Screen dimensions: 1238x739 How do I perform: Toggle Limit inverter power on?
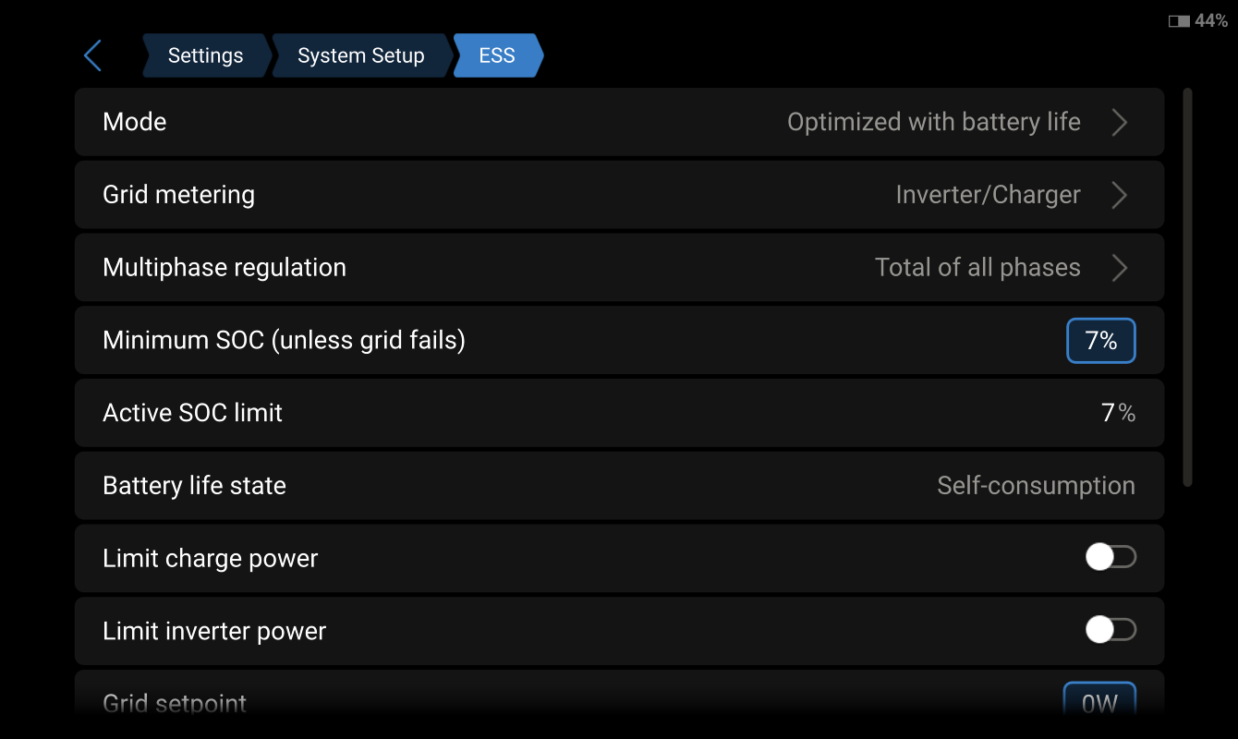[1110, 630]
